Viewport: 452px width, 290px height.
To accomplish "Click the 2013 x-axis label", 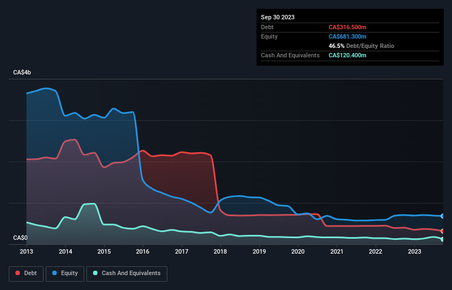I will [x=26, y=251].
